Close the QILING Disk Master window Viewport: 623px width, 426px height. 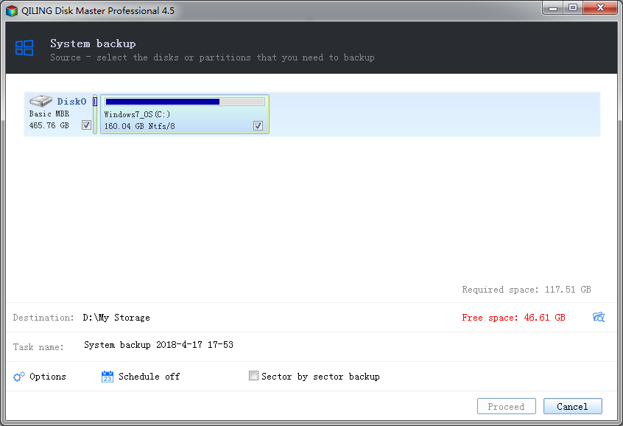click(600, 8)
